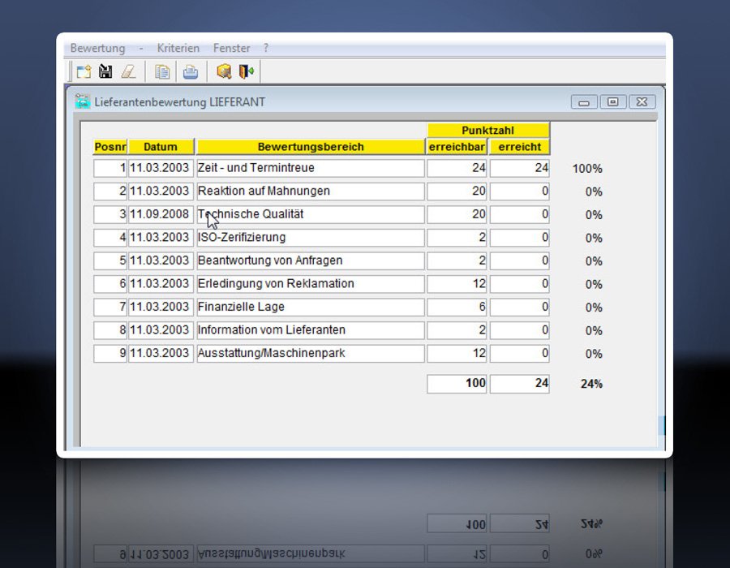Click Posnr field 9

click(109, 353)
